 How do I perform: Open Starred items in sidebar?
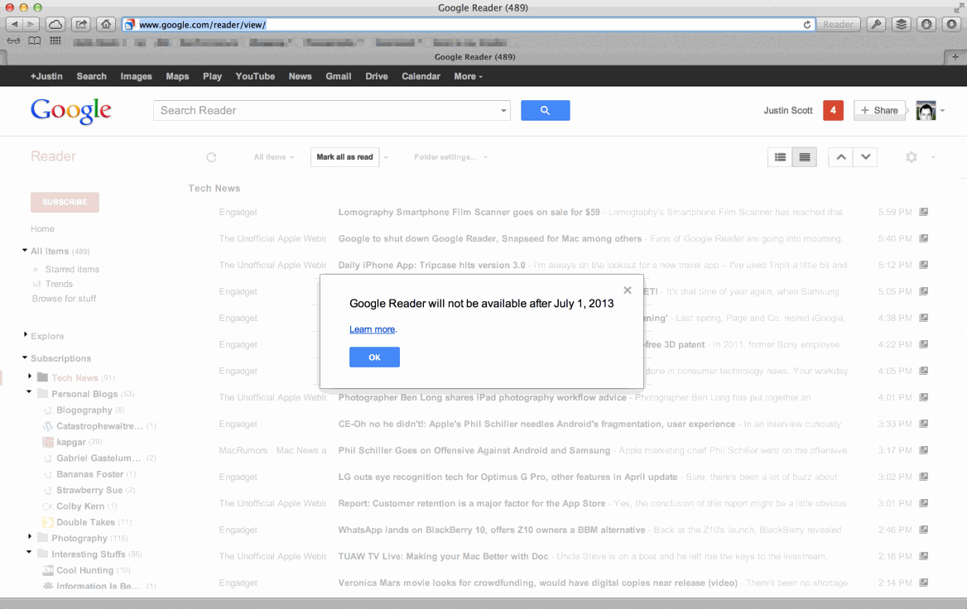[72, 270]
